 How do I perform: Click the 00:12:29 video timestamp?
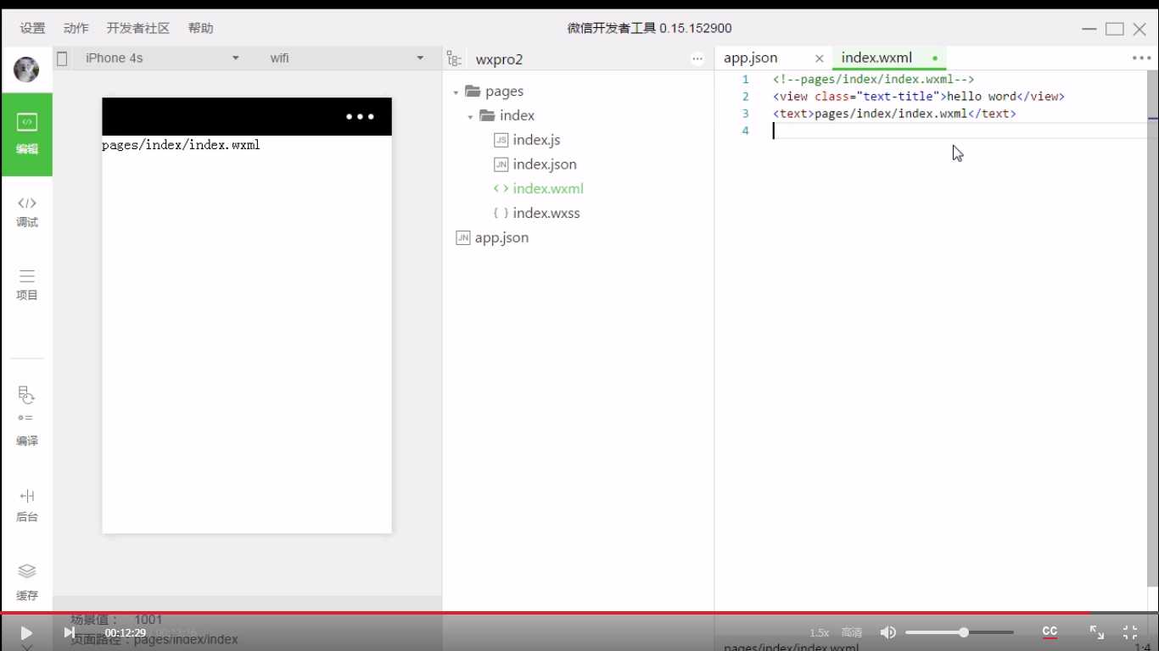click(126, 633)
